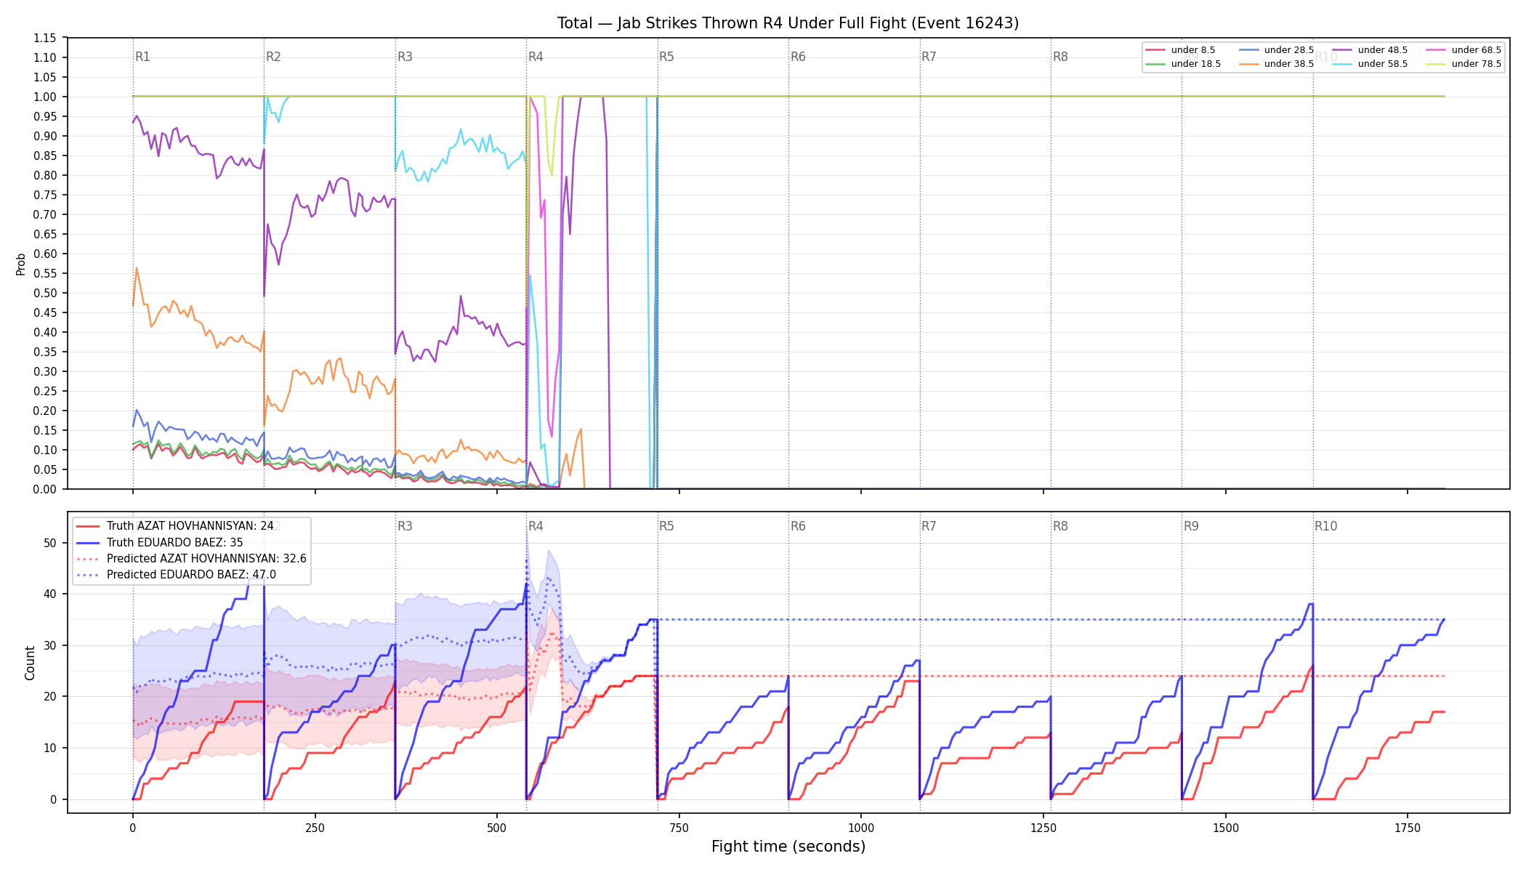Screen dimensions: 1526x872
Task: Select the 'under 48.5' legend label
Action: [x=1383, y=50]
